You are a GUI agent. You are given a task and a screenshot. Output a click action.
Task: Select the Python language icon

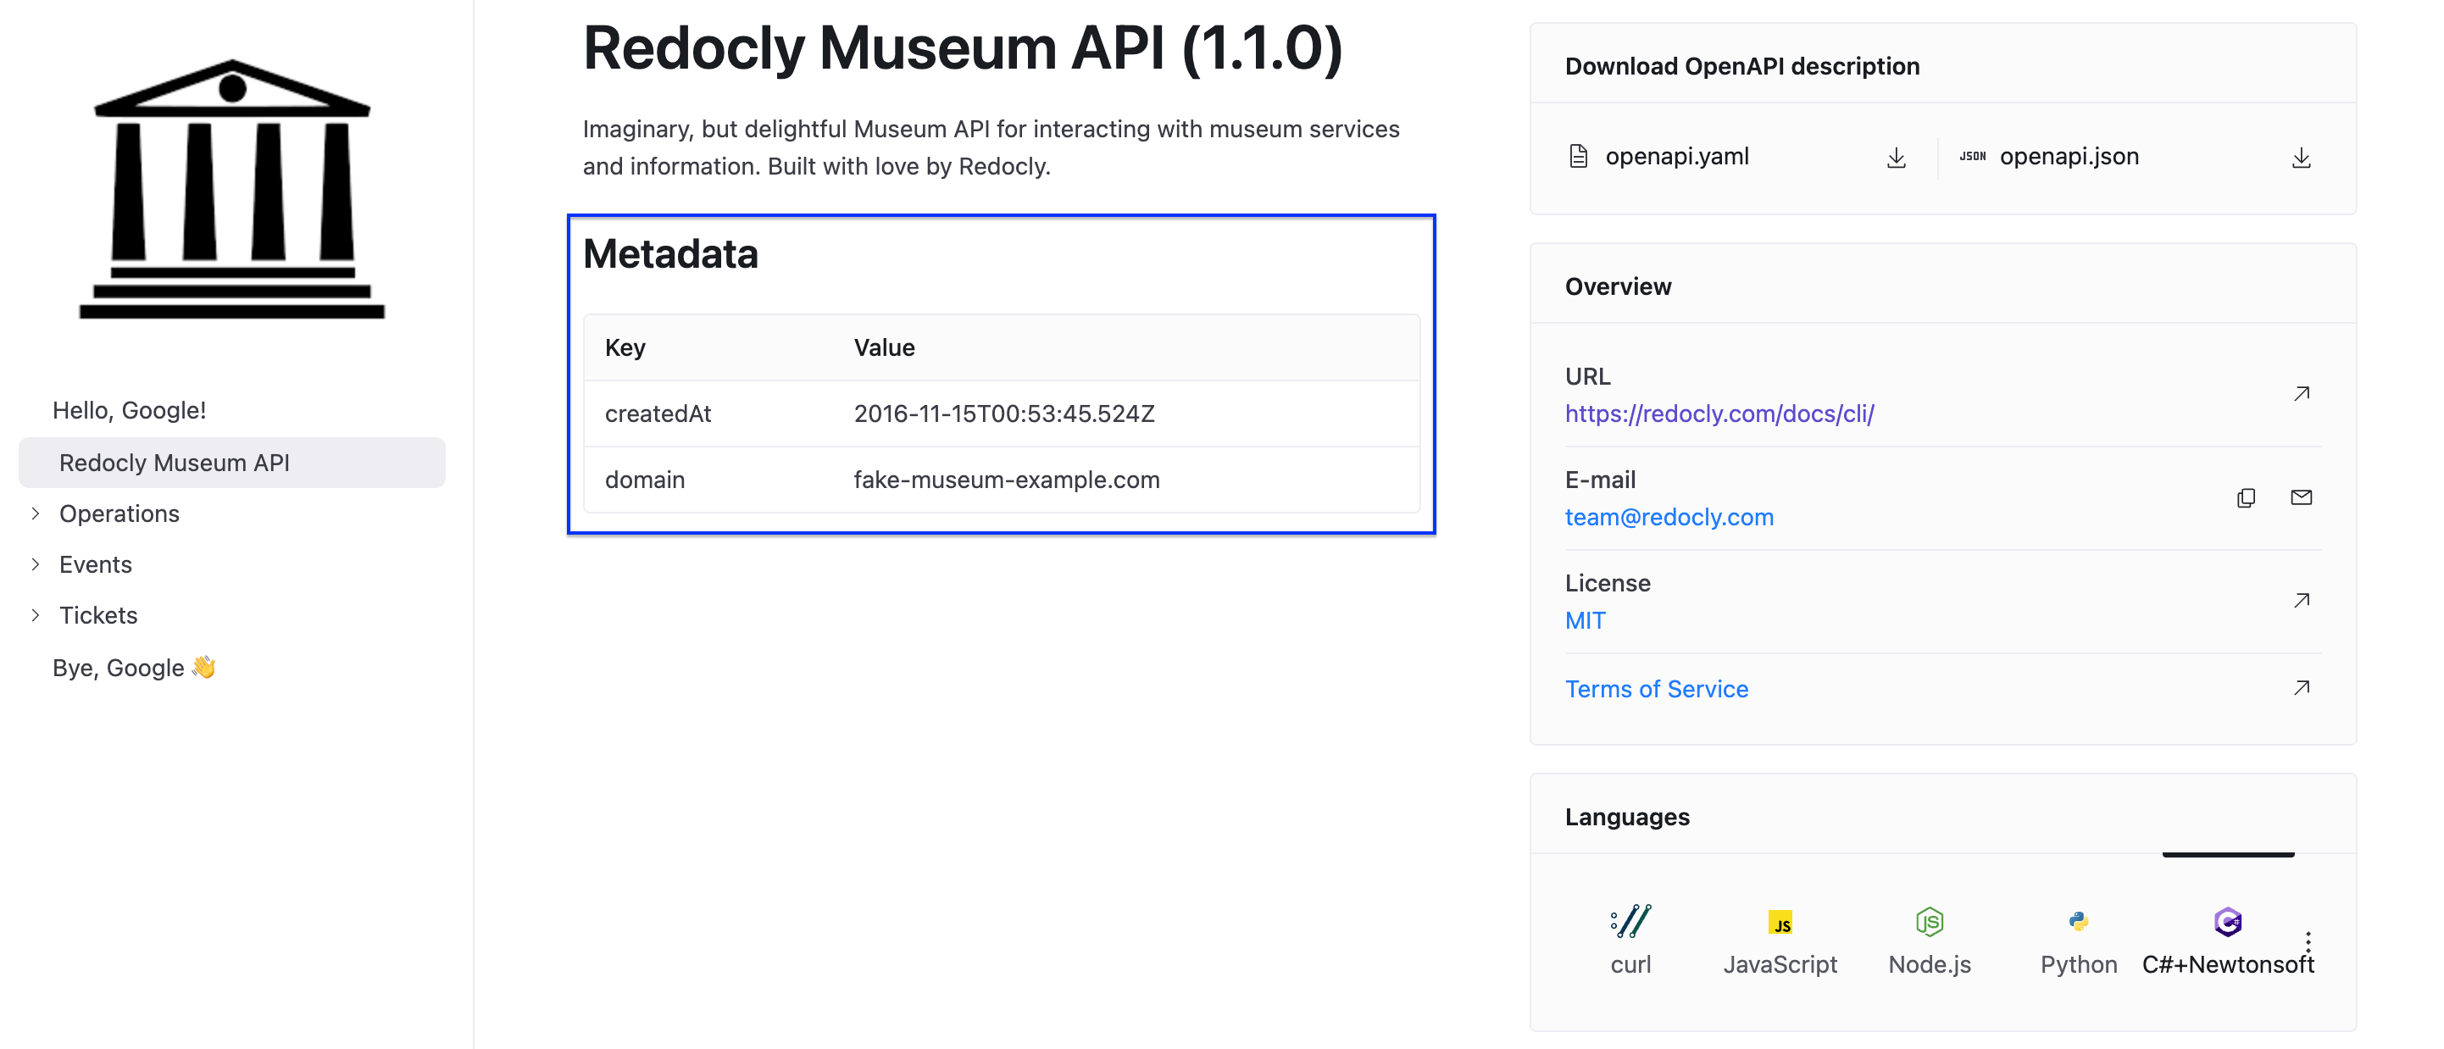click(2078, 921)
